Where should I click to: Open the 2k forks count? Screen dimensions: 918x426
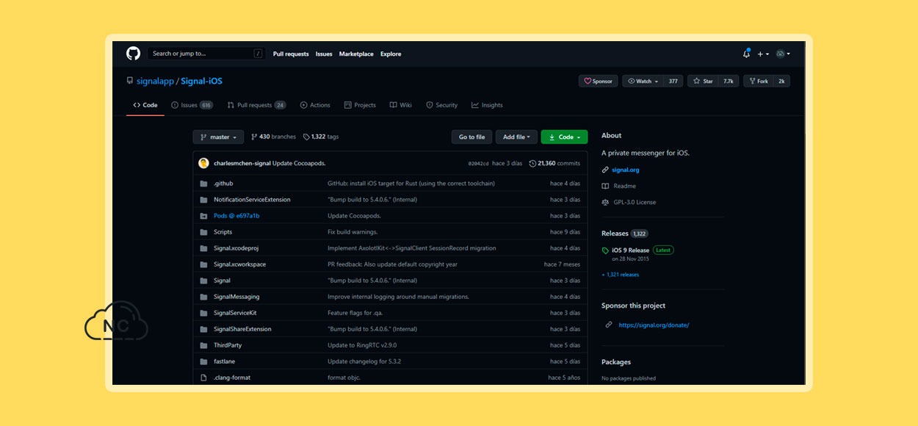pos(781,81)
